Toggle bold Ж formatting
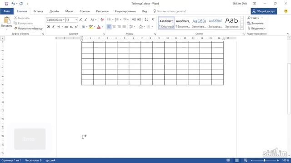The image size is (291, 163). pyautogui.click(x=49, y=27)
